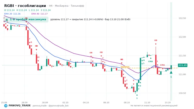Click the 28.09 date axis label
The height and width of the screenshot is (109, 194).
pyautogui.click(x=24, y=103)
